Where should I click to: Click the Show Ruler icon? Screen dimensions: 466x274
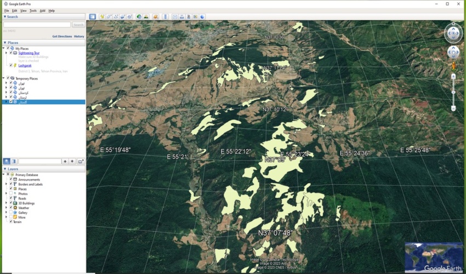(165, 17)
